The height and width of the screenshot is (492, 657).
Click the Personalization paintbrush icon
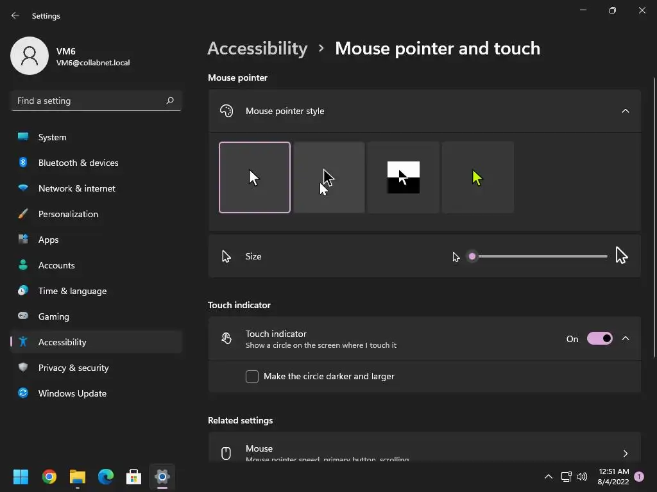coord(23,213)
